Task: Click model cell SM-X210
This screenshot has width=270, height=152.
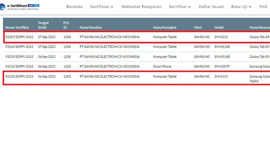Action: pos(221,37)
